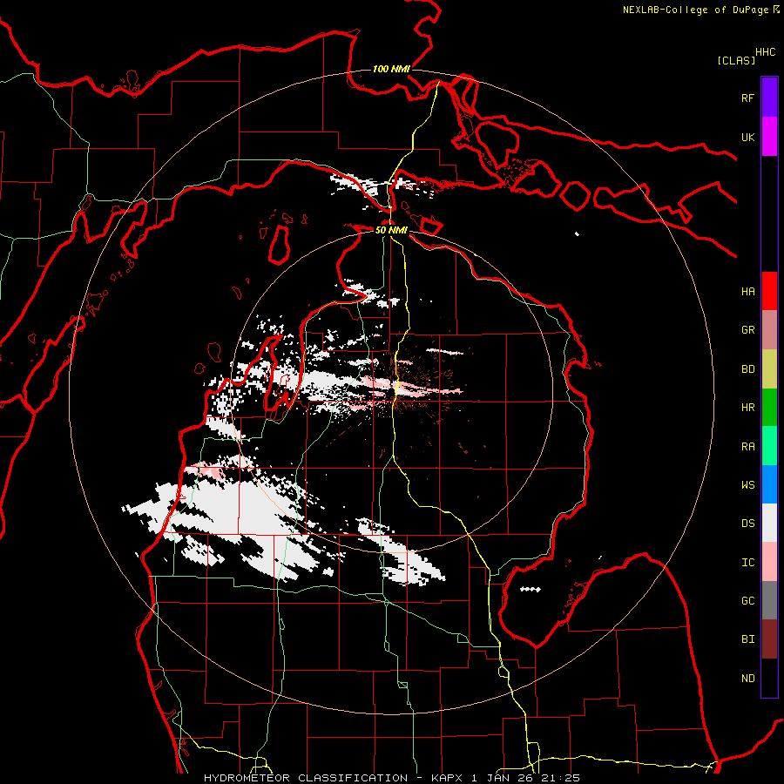Select the GR salmon legend swatch
Image resolution: width=784 pixels, height=784 pixels.
(x=769, y=330)
